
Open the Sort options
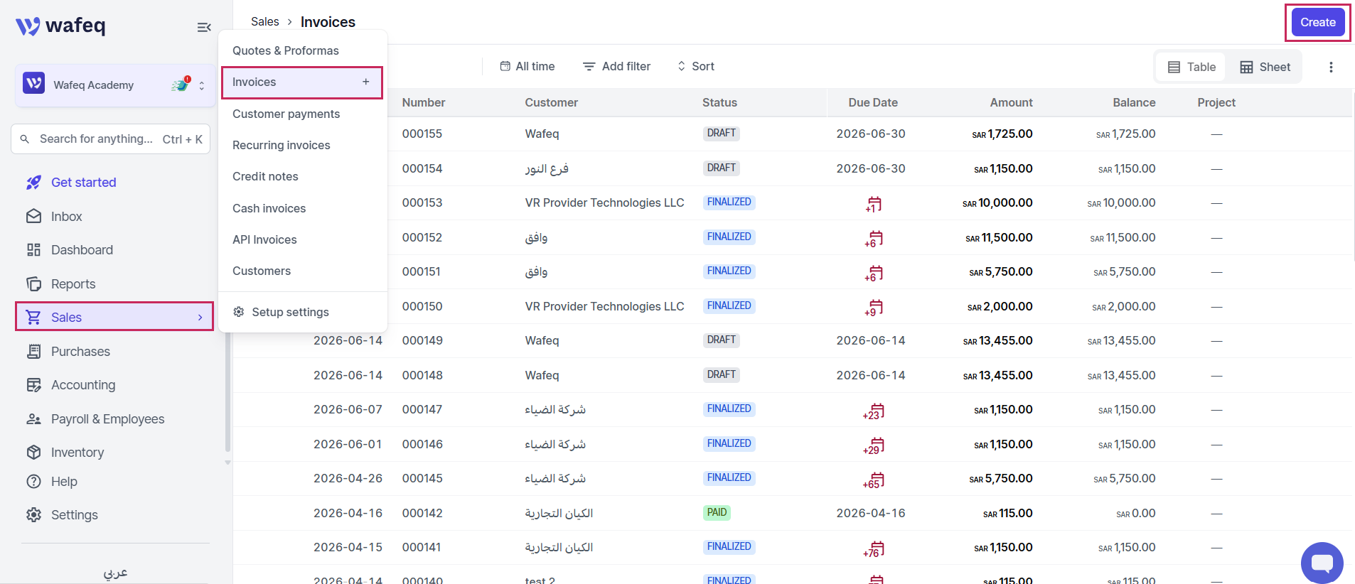click(695, 66)
